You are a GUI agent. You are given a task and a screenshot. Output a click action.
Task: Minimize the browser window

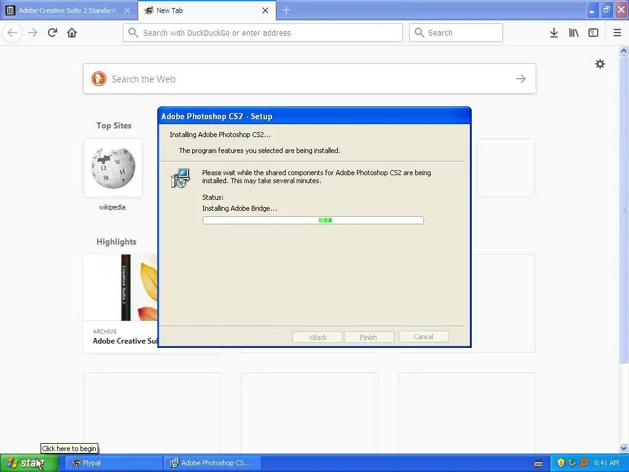click(592, 10)
